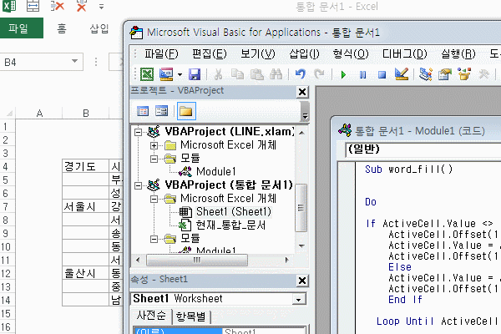Open the Project Explorer toolbar icon
The image size is (501, 334).
point(426,74)
